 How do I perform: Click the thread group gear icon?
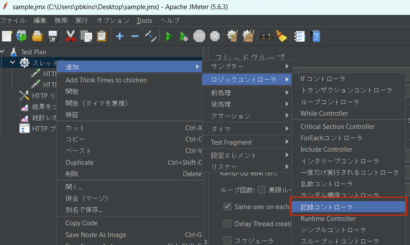(24, 63)
